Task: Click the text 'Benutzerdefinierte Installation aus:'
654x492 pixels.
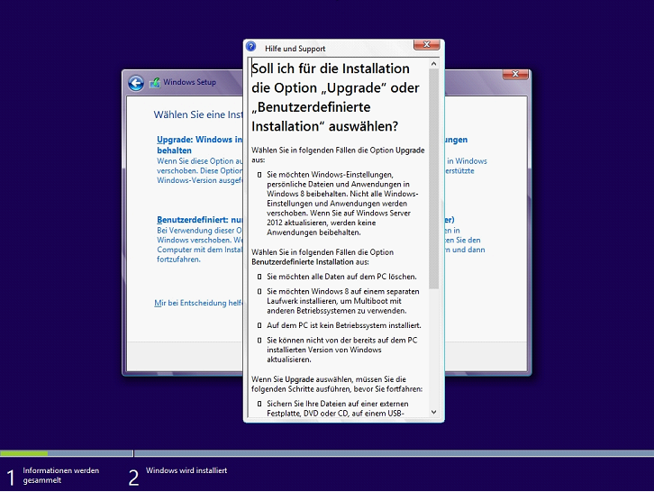Action: pos(310,262)
